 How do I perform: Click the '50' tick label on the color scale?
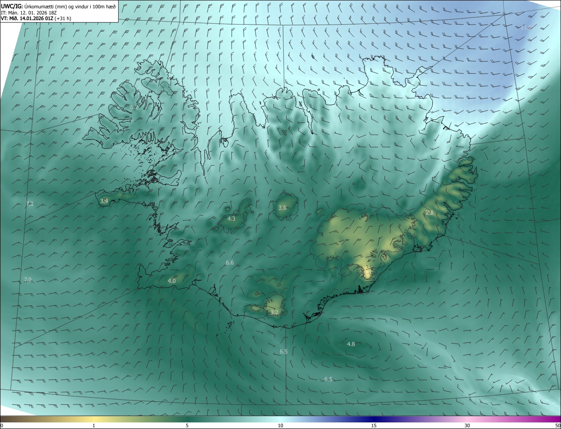tap(557, 425)
